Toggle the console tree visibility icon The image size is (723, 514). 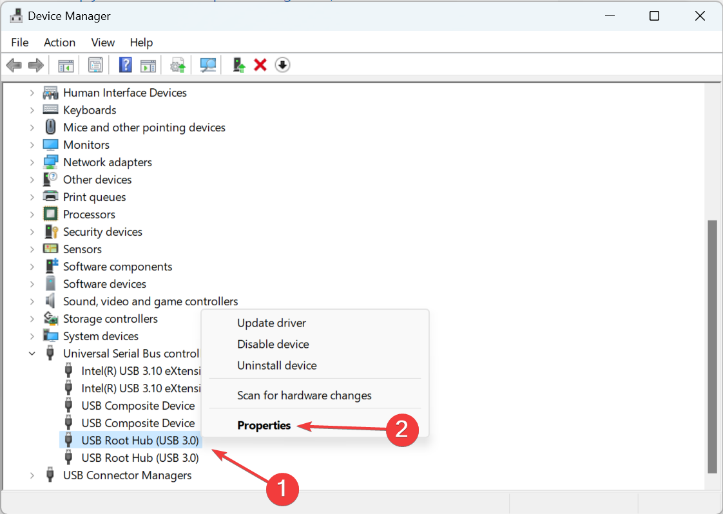click(x=65, y=64)
